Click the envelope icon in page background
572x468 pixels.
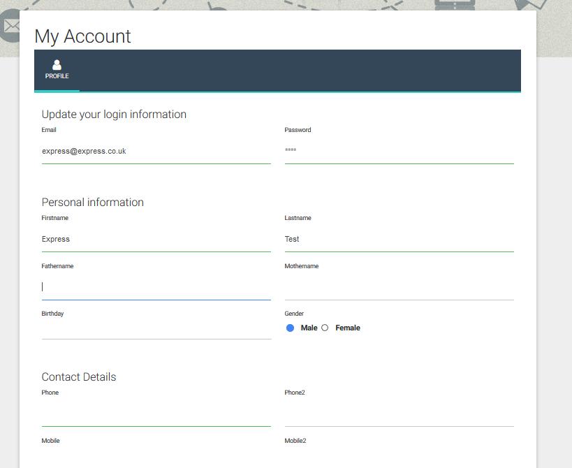11,26
